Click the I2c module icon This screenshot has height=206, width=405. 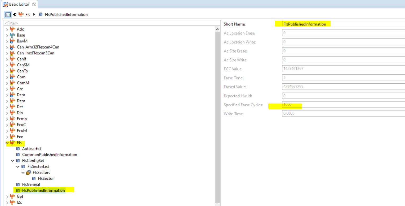coord(12,202)
